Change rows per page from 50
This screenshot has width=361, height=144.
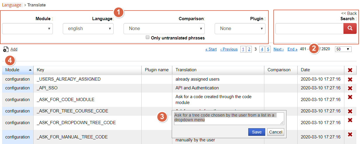coord(343,49)
